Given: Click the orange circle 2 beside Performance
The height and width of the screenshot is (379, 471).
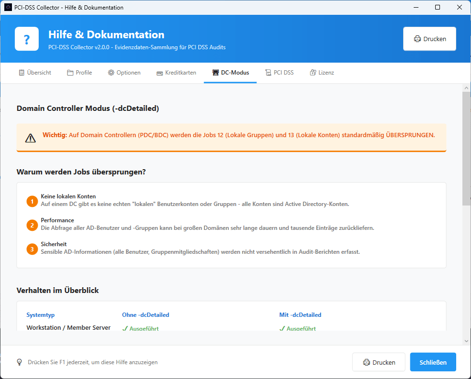Looking at the screenshot, I should click(32, 225).
